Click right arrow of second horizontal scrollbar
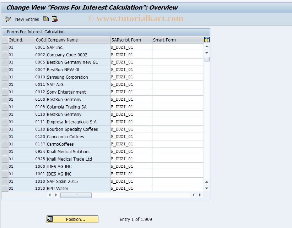Image resolution: width=292 pixels, height=228 pixels. [x=200, y=195]
